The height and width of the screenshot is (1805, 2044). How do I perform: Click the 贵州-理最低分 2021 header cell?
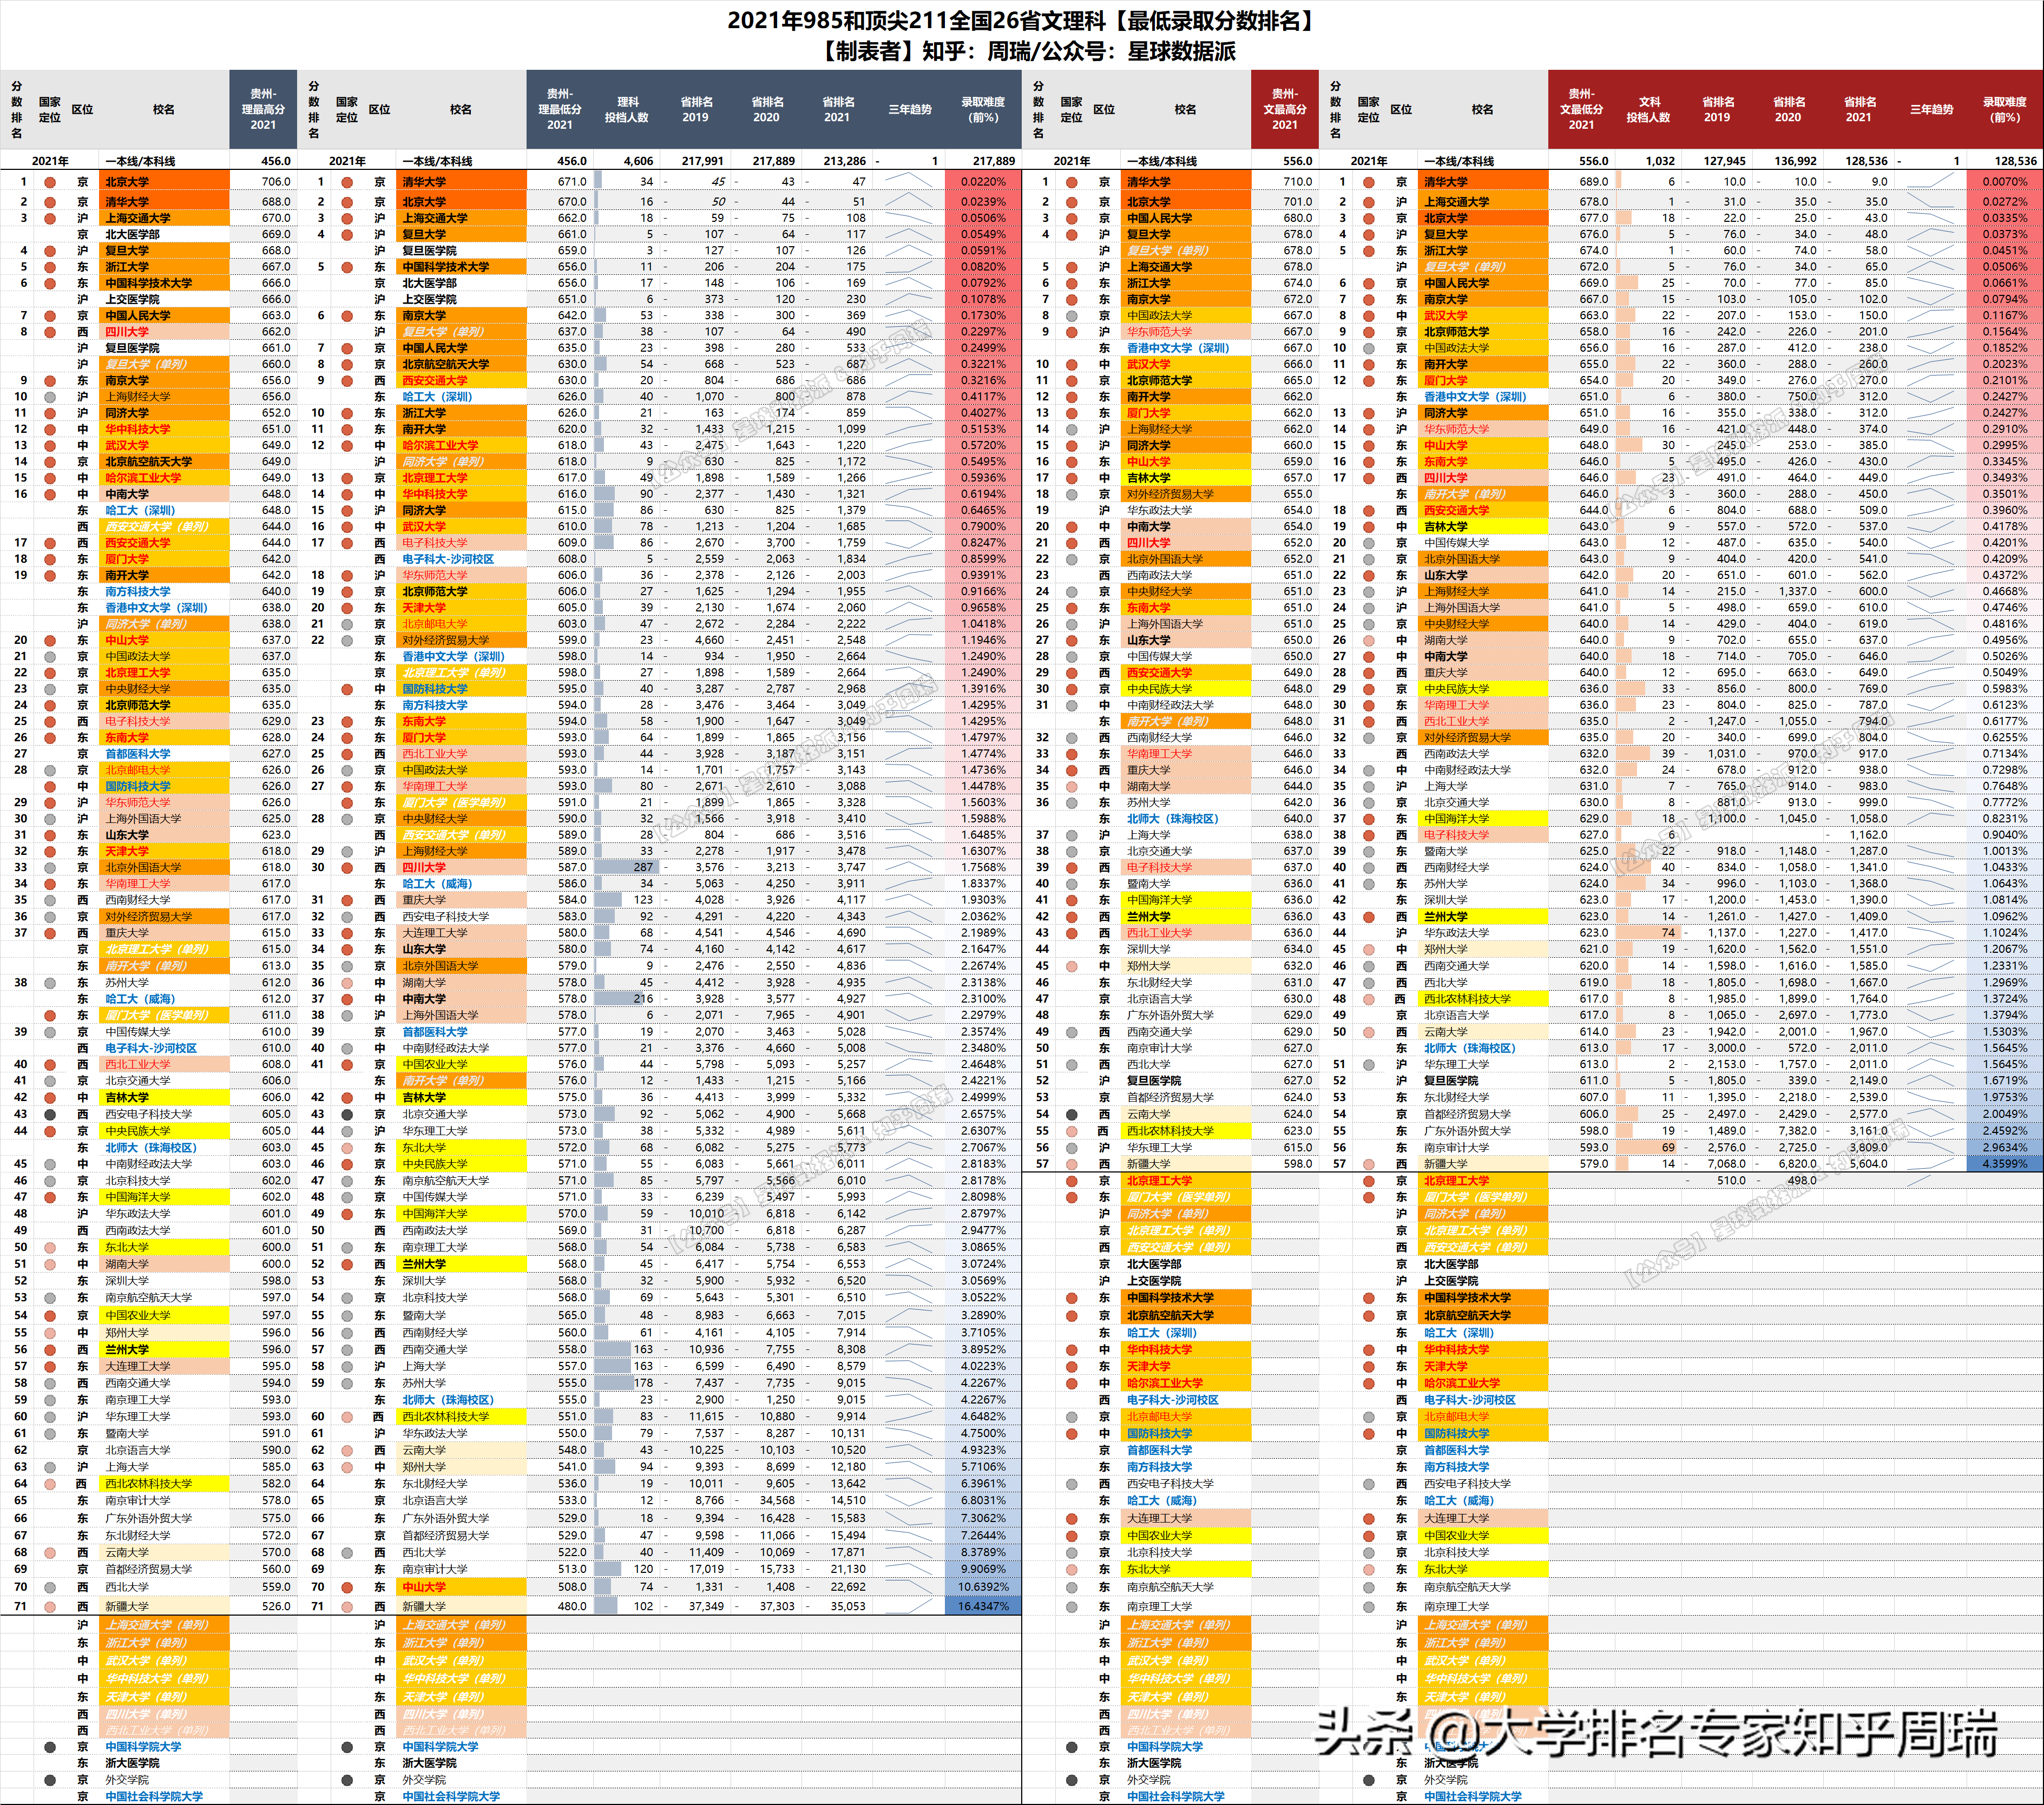point(560,110)
